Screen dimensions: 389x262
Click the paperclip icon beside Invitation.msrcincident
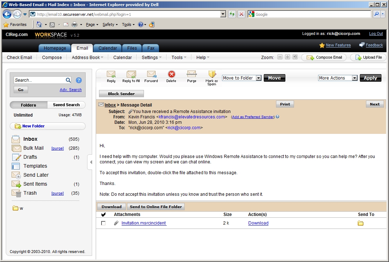(116, 223)
